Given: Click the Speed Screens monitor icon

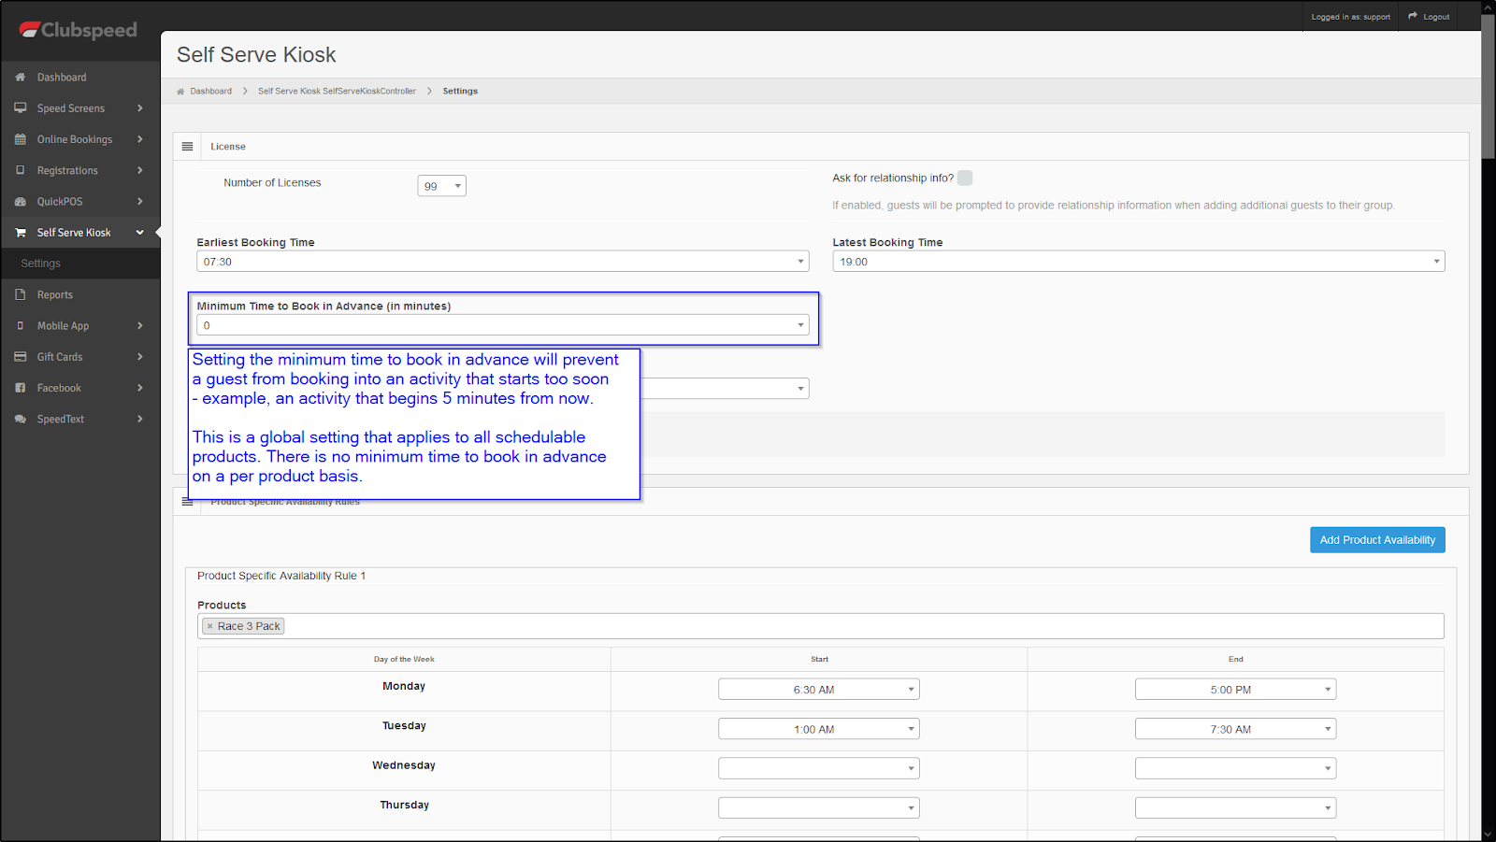Looking at the screenshot, I should 21,108.
